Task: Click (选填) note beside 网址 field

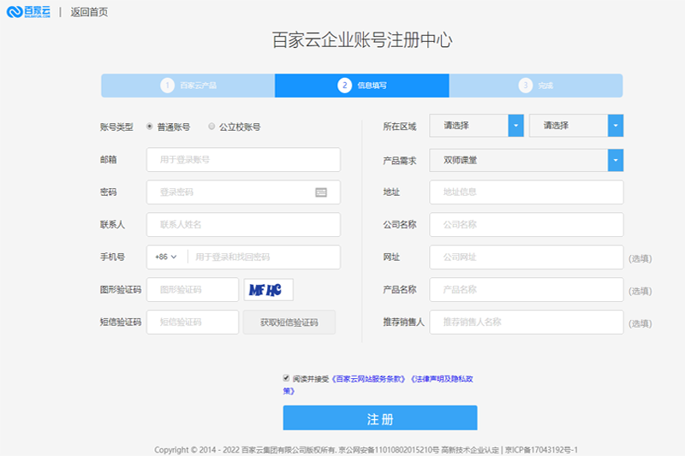Action: 640,258
